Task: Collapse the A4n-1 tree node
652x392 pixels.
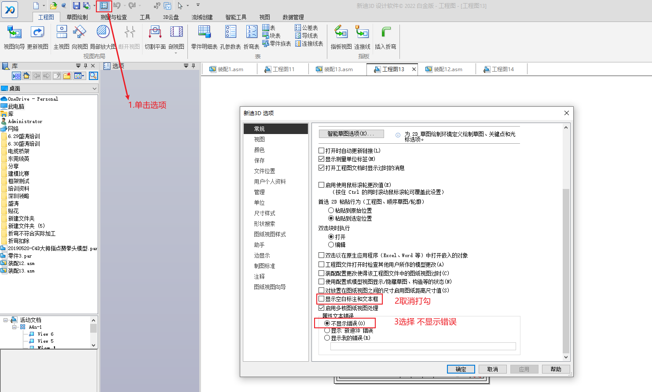Action: 15,327
